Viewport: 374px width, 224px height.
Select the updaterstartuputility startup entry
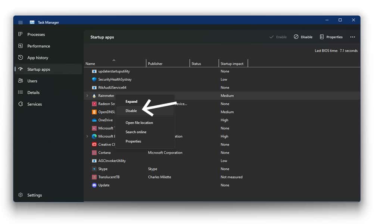[x=222, y=71]
